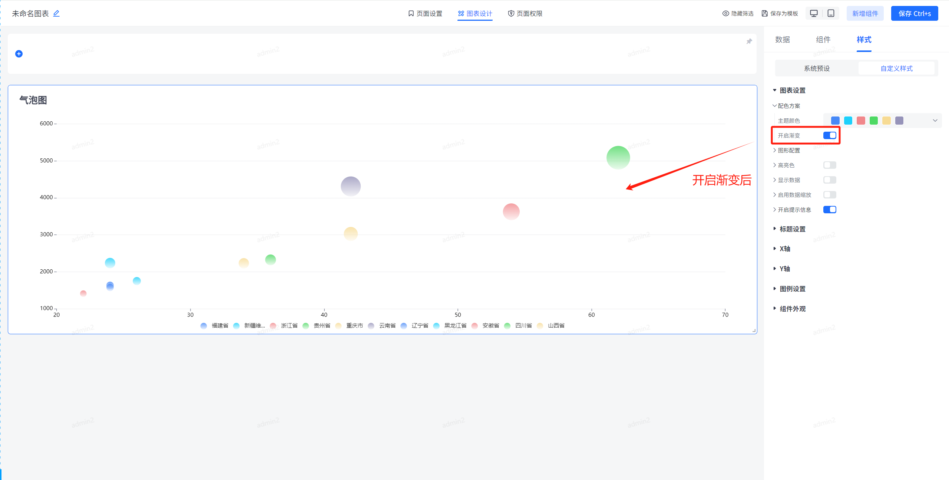Image resolution: width=949 pixels, height=480 pixels.
Task: Toggle 云南省 legend marker
Action: (x=371, y=326)
